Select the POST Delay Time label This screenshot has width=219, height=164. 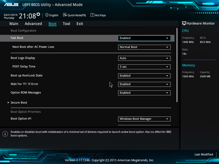pyautogui.click(x=24, y=67)
